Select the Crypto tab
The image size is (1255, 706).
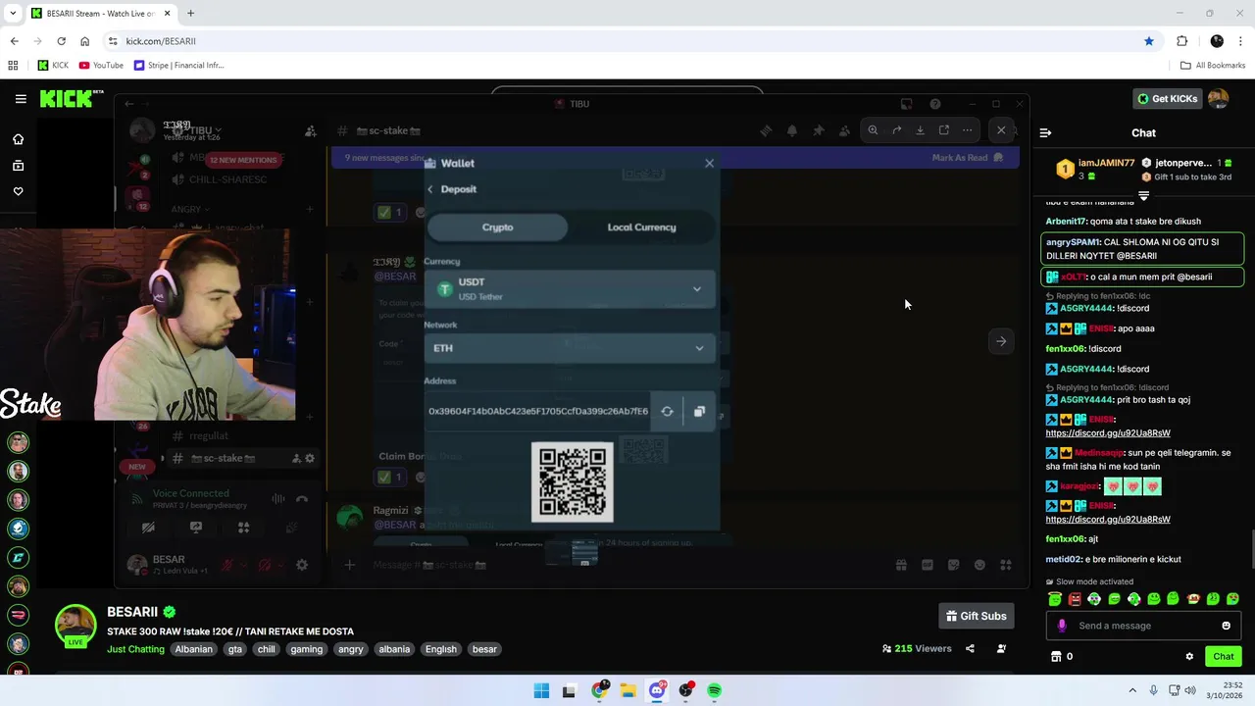[497, 227]
